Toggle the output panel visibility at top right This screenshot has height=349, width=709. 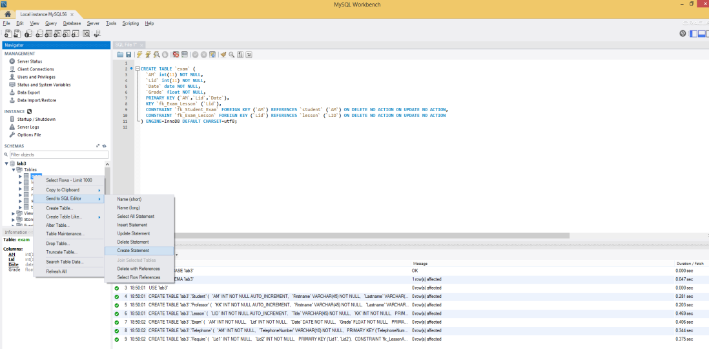point(702,33)
